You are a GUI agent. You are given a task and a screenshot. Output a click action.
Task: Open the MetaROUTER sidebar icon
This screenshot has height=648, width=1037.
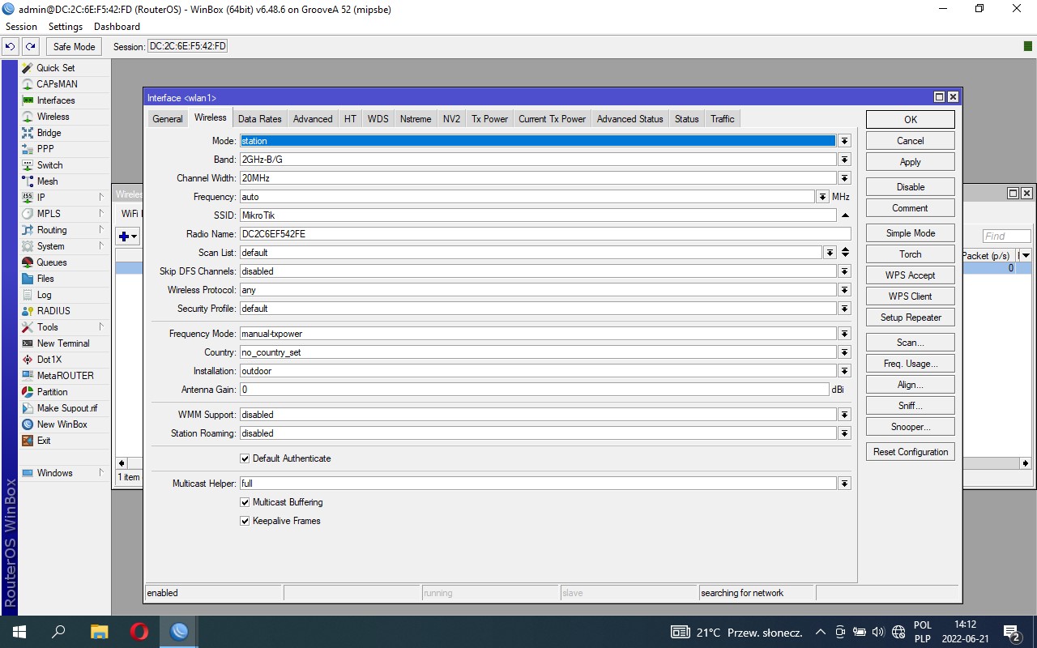click(x=28, y=376)
